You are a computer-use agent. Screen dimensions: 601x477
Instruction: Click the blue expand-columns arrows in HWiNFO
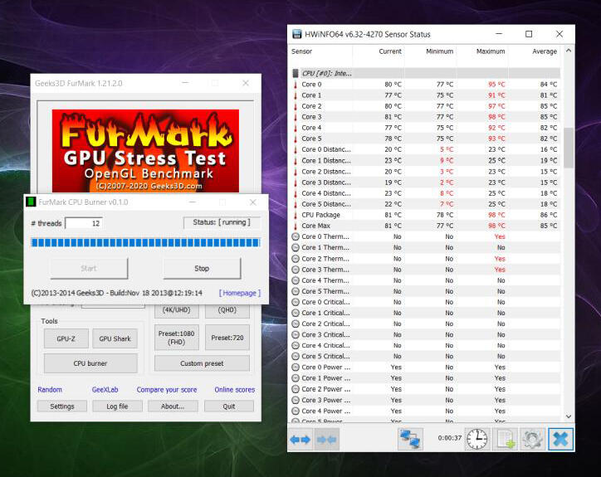click(x=300, y=439)
